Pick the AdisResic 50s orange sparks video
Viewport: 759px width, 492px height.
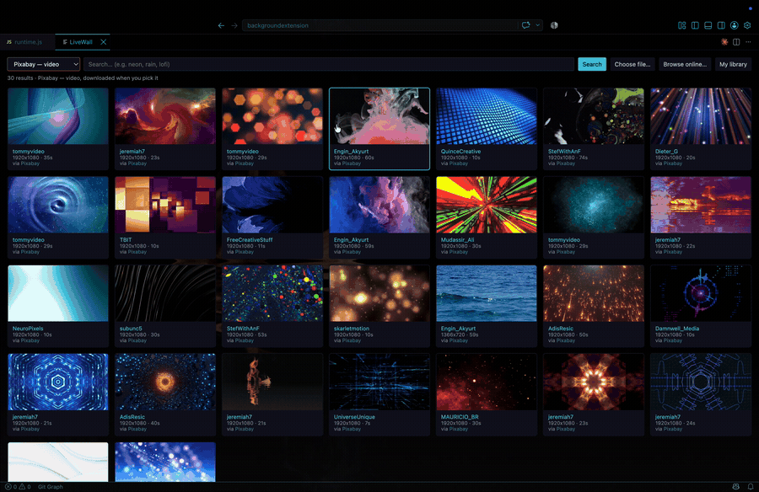[594, 306]
